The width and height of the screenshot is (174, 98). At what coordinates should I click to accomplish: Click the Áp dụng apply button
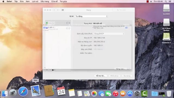click(x=127, y=76)
